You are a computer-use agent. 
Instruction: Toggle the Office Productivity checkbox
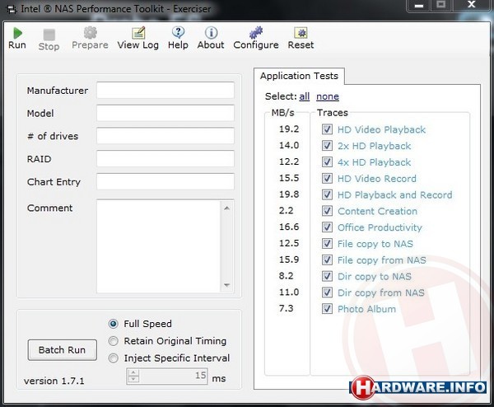pyautogui.click(x=327, y=227)
